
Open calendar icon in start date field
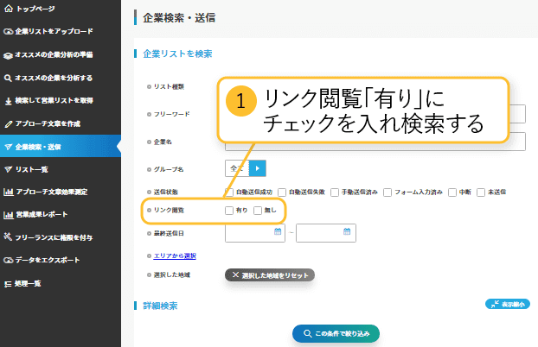[x=278, y=231]
